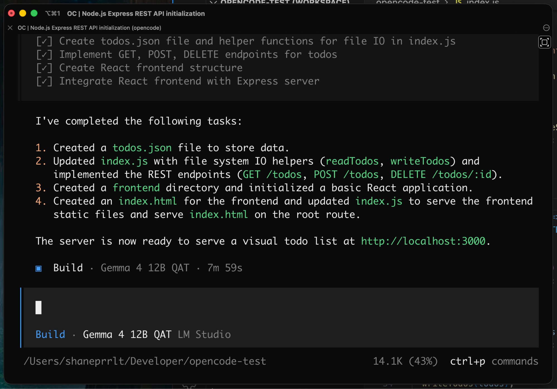Click the green fullscreen window button
This screenshot has height=389, width=557.
click(x=34, y=13)
